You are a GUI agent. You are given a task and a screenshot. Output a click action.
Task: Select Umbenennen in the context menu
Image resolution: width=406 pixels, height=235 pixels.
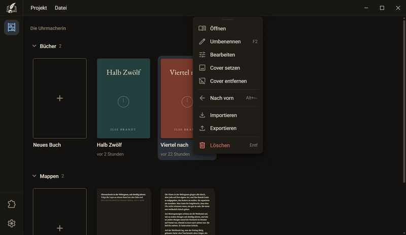tap(228, 42)
